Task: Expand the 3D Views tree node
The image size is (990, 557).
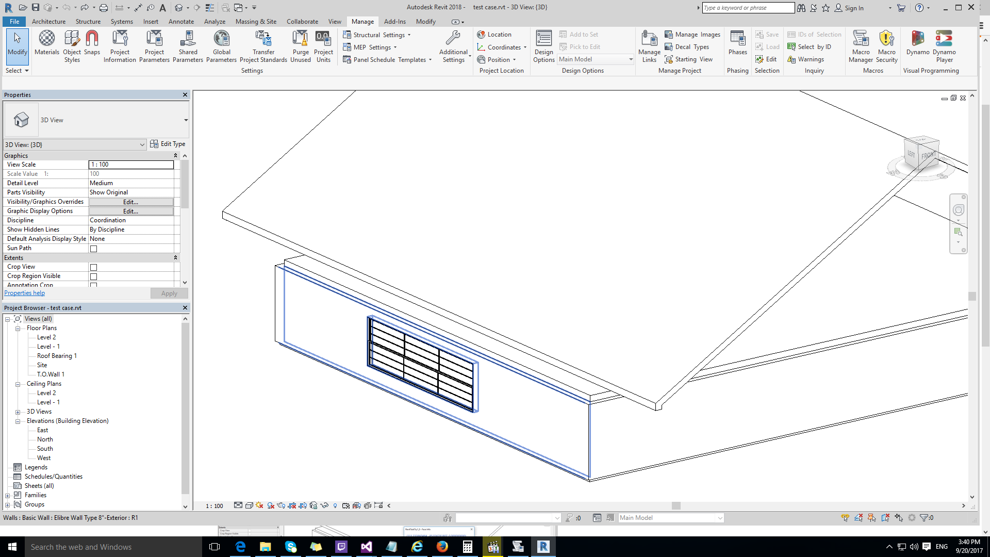Action: (18, 412)
